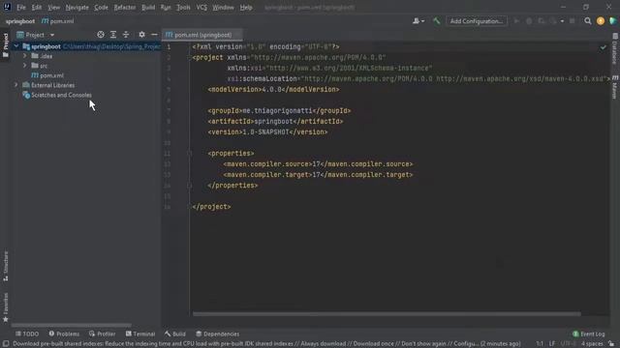Screen dimensions: 620x348
Task: Expand the src folder
Action: 25,66
